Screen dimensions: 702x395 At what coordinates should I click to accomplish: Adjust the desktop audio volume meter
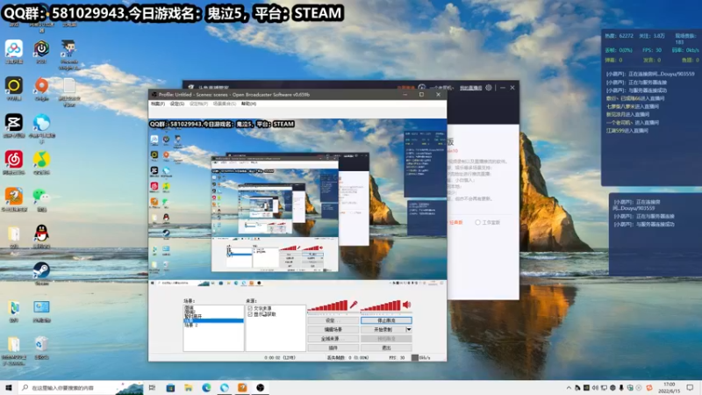381,305
